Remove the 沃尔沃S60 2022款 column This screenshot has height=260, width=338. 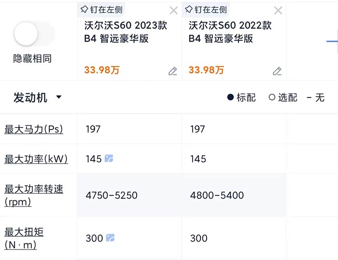click(278, 11)
